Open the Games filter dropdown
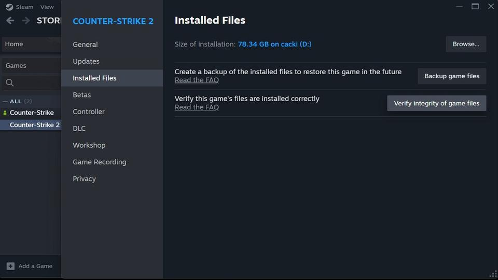This screenshot has width=498, height=280. coord(30,66)
